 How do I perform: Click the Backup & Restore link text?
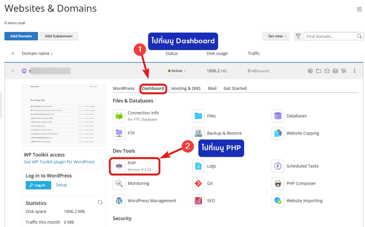pyautogui.click(x=225, y=133)
